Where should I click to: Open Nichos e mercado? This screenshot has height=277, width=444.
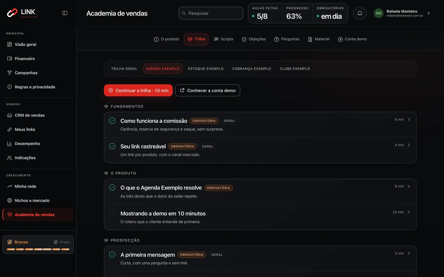[38, 200]
